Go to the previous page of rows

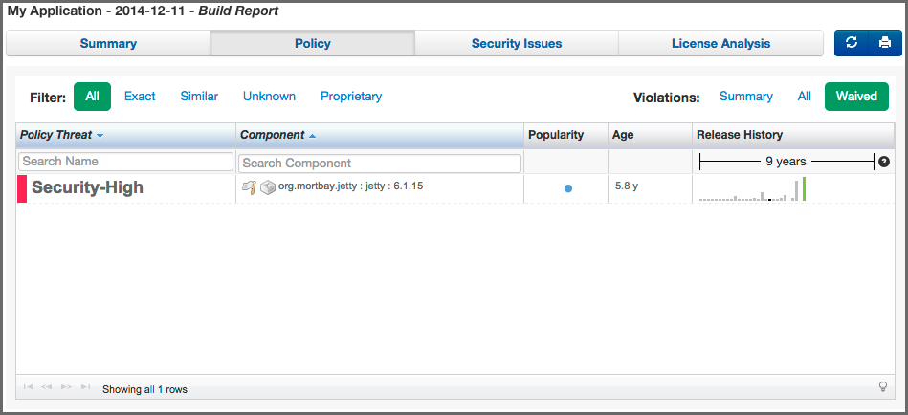pyautogui.click(x=47, y=386)
